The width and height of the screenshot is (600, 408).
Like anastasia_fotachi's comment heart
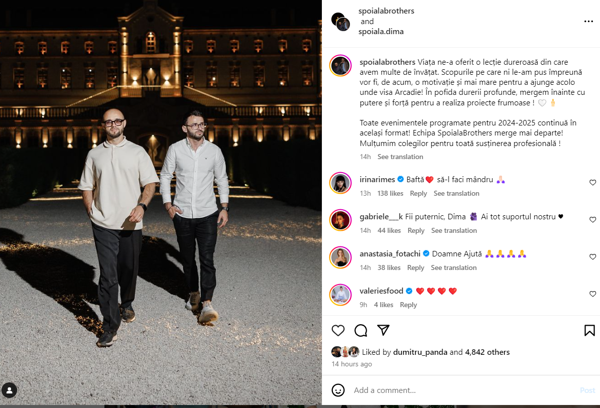tap(593, 256)
